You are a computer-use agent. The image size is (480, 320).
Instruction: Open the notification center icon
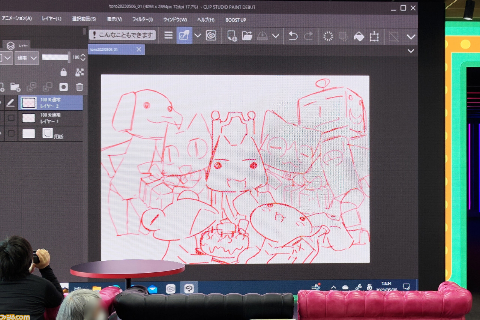(406, 286)
